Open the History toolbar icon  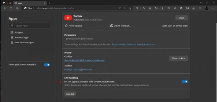pyautogui.click(x=156, y=8)
